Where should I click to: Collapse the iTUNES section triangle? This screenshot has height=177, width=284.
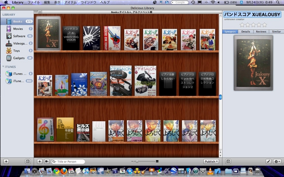(3, 67)
